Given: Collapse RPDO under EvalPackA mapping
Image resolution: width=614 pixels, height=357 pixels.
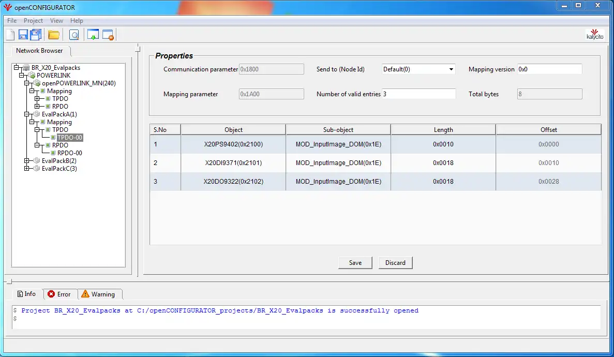Looking at the screenshot, I should coord(37,145).
